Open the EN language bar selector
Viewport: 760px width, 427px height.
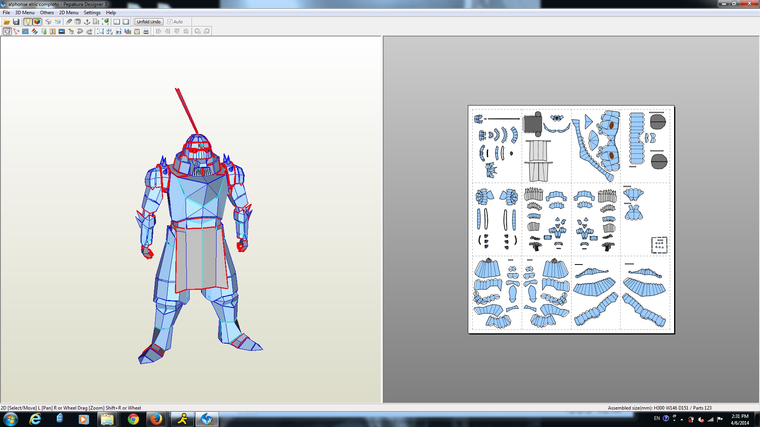click(657, 418)
